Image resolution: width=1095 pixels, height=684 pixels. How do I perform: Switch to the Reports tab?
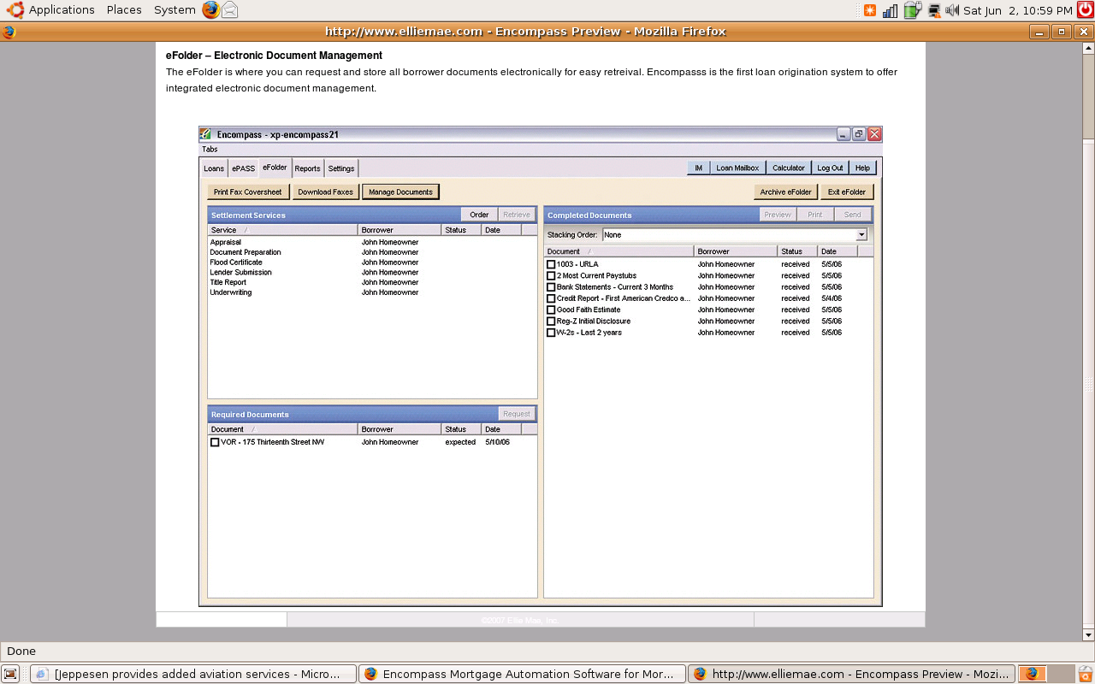(x=307, y=168)
